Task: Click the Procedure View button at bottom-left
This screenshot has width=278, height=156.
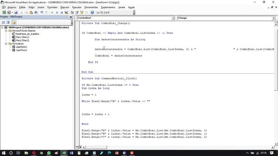Action: [77, 147]
